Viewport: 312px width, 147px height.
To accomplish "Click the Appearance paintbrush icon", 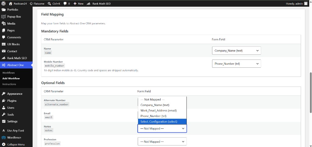I will pyautogui.click(x=4, y=94).
